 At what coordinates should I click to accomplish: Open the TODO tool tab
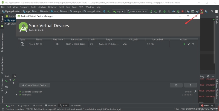[x=37, y=106]
